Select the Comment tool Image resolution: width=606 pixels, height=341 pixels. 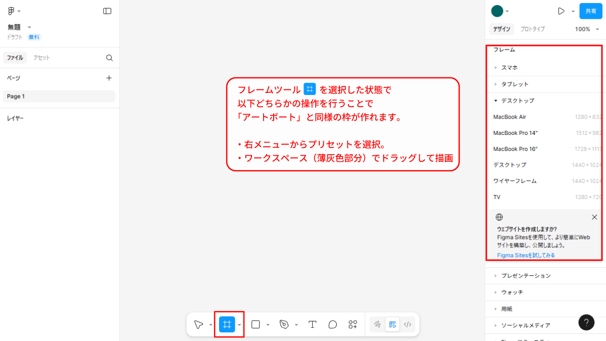tap(332, 324)
